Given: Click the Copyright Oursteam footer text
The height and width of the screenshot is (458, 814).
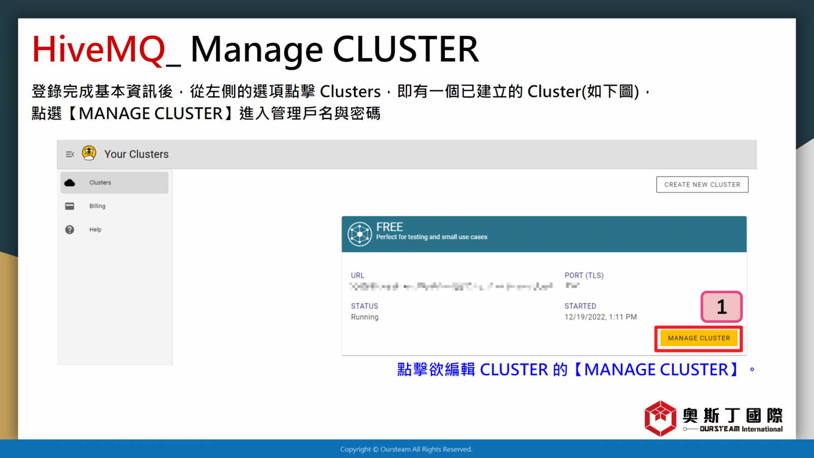Looking at the screenshot, I should point(406,449).
